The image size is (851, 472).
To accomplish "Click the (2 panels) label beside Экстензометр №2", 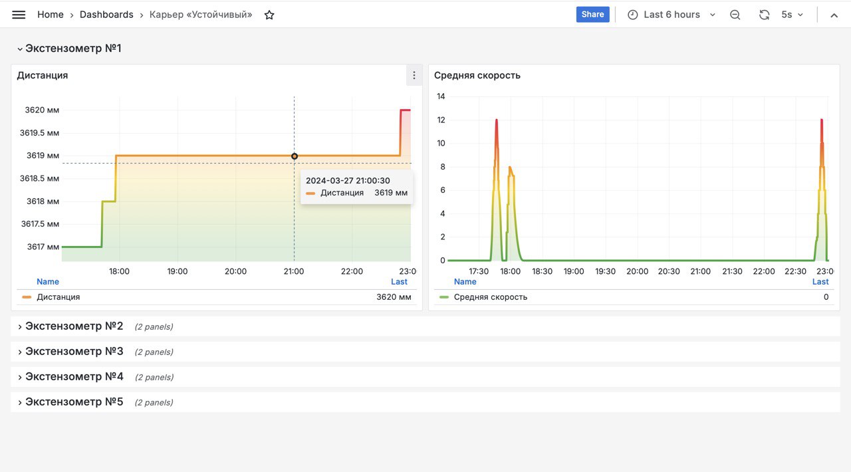I will [x=154, y=327].
